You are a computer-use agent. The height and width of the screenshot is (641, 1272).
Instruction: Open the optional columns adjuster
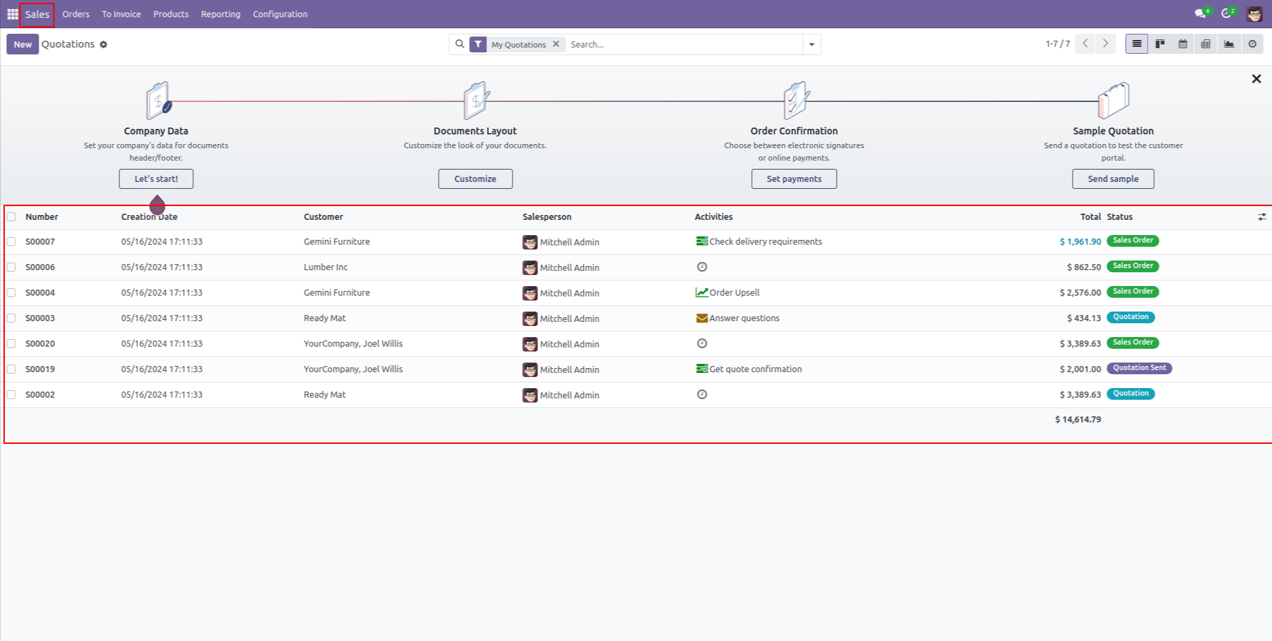[x=1262, y=217]
